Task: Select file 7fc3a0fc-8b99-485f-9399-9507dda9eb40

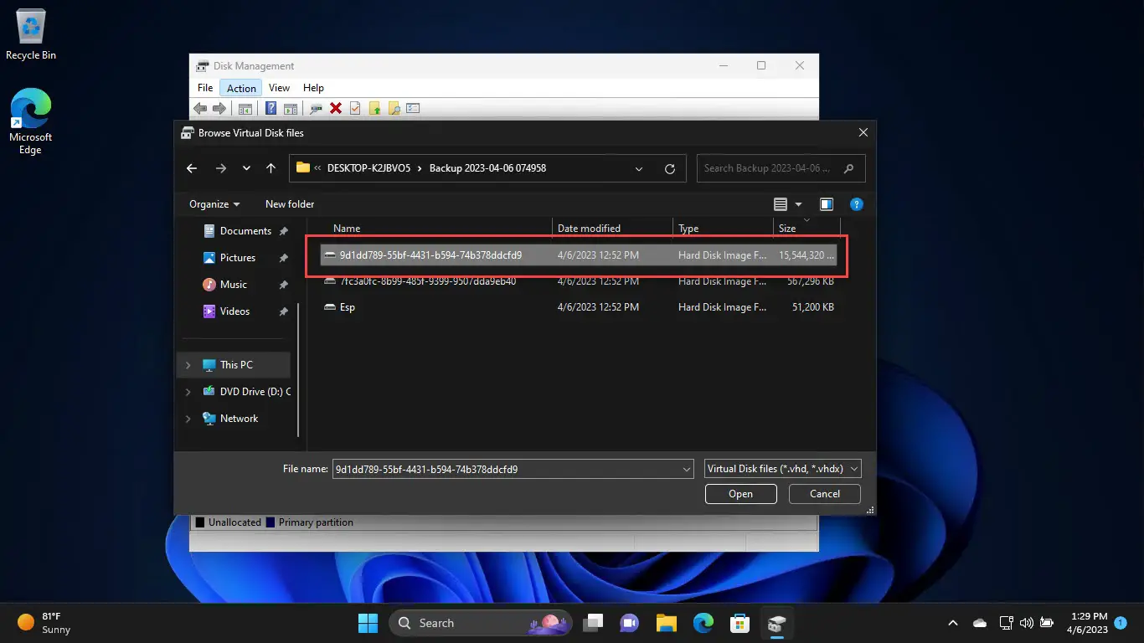Action: [580, 281]
